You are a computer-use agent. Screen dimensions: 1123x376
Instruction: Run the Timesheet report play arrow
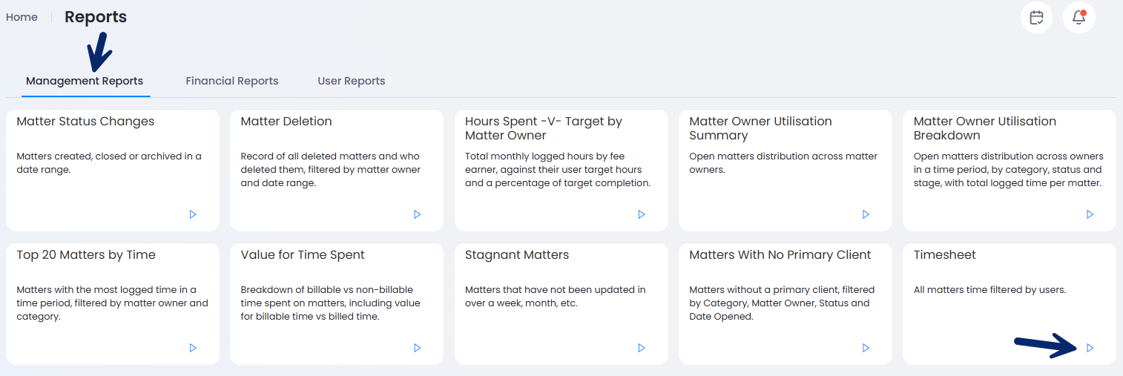pos(1090,348)
